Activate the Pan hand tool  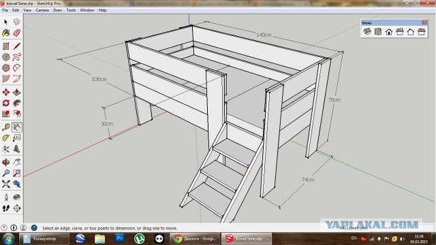pyautogui.click(x=16, y=162)
